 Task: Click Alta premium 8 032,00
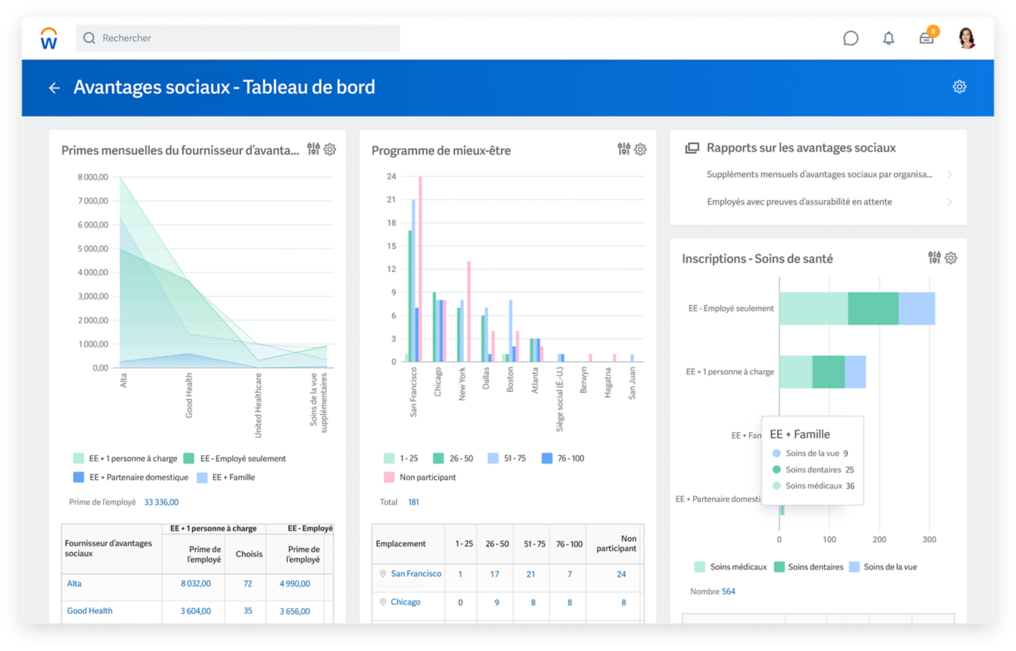click(x=196, y=583)
